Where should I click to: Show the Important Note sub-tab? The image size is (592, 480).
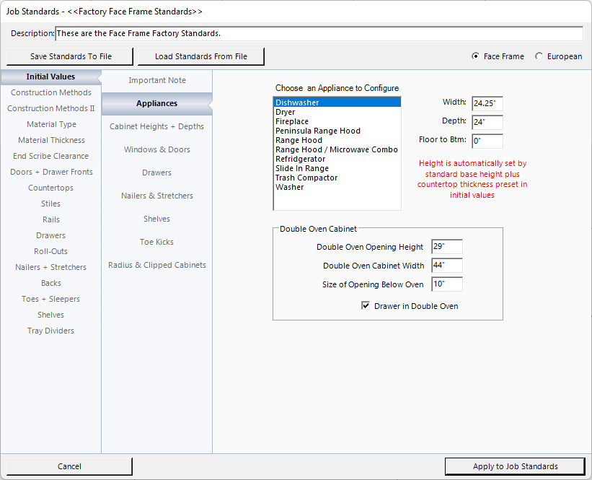156,80
